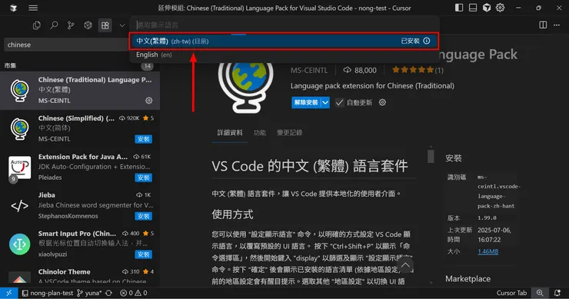Open the Source Control view icon
569x299 pixels.
click(x=71, y=25)
